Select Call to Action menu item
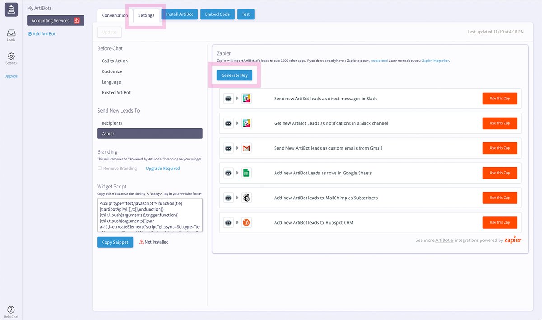The height and width of the screenshot is (320, 542). tap(115, 61)
